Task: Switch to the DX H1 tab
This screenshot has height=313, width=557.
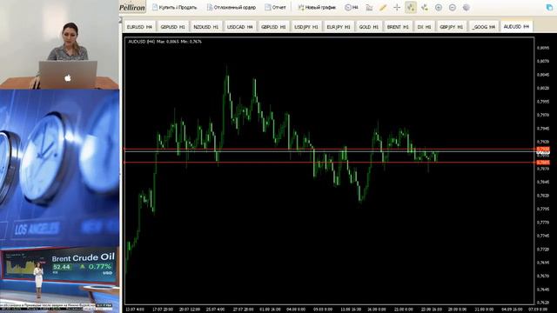Action: tap(424, 27)
